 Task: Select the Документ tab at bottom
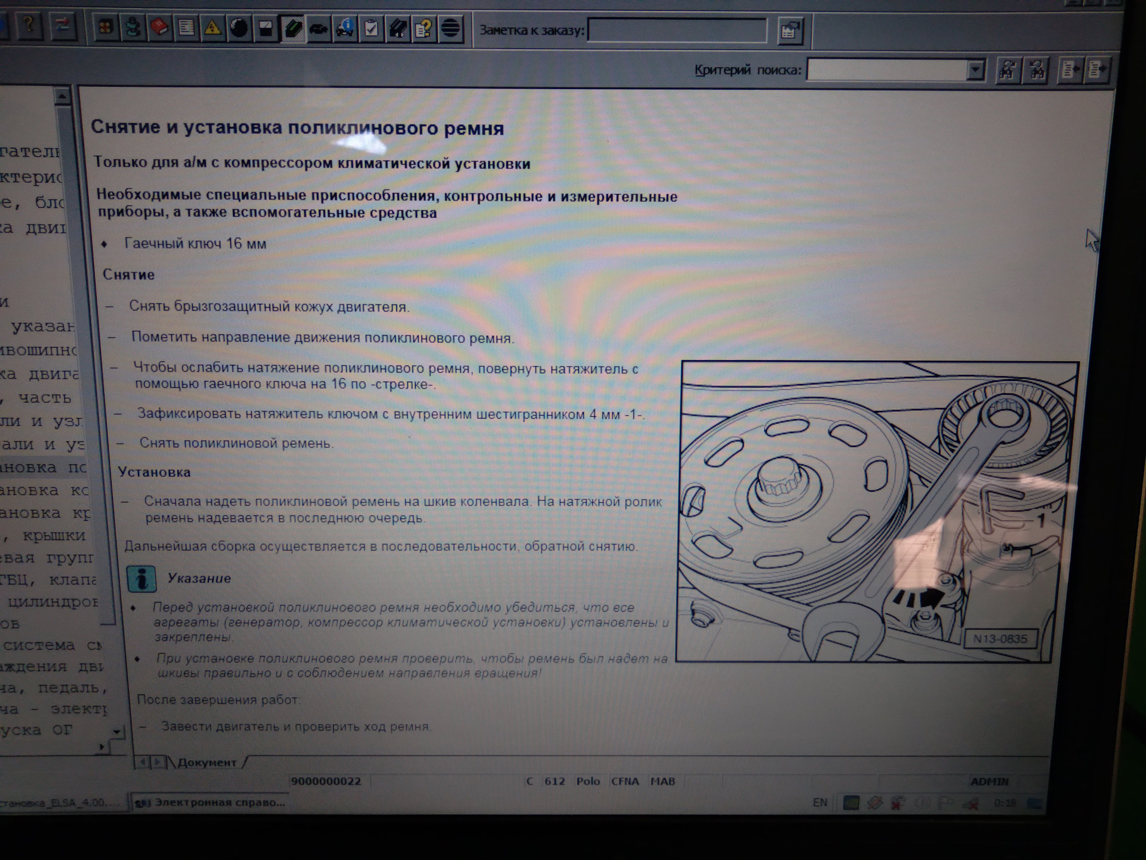(x=207, y=762)
